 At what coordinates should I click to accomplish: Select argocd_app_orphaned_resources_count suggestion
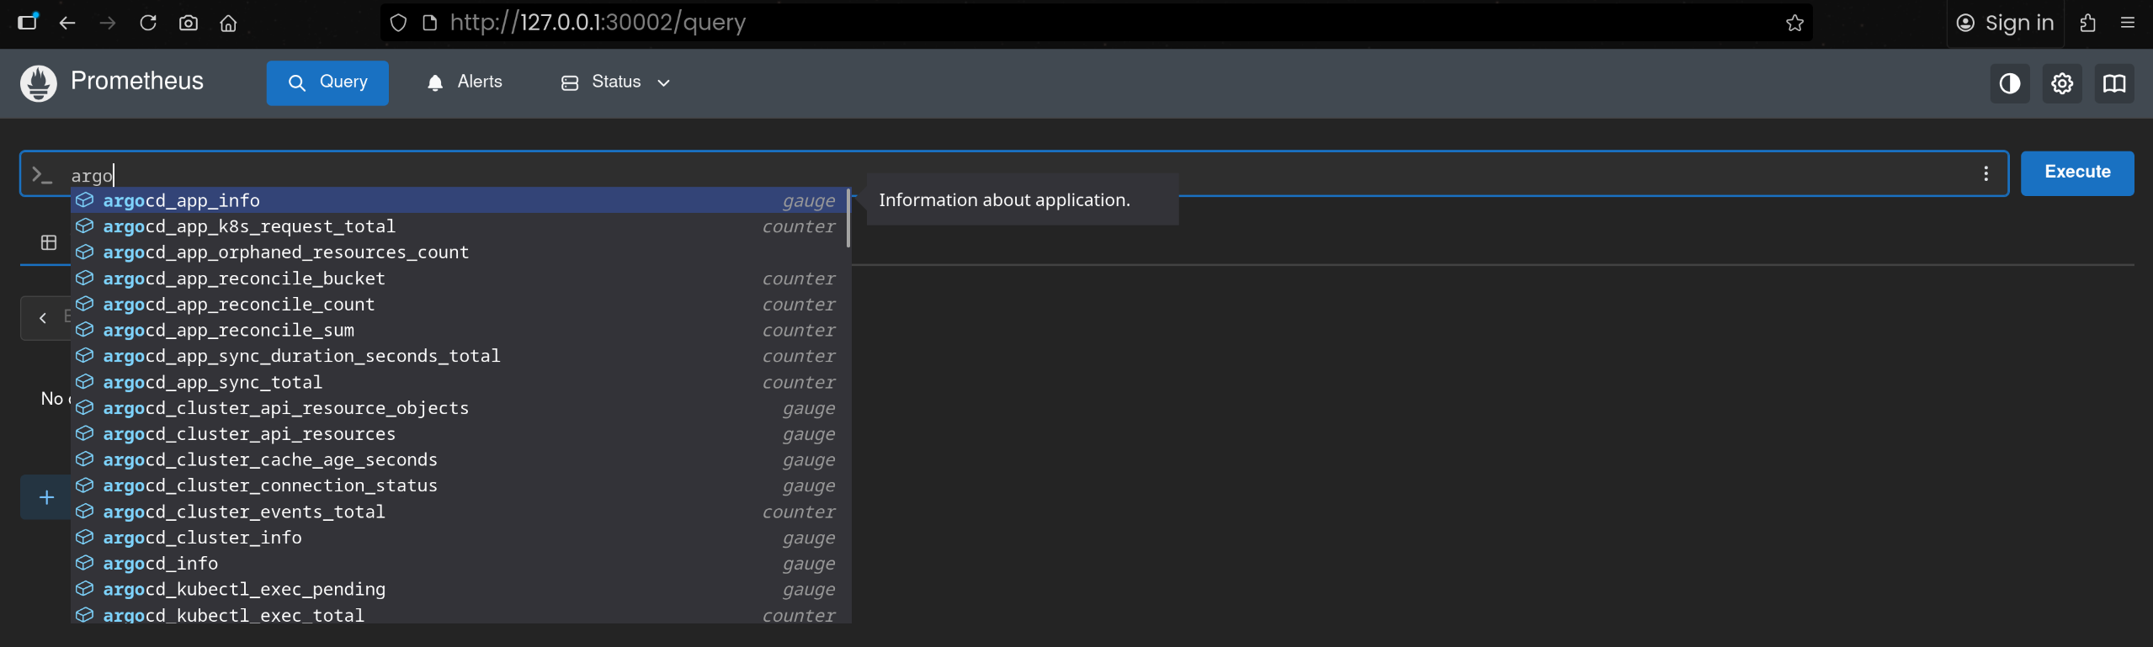point(460,252)
